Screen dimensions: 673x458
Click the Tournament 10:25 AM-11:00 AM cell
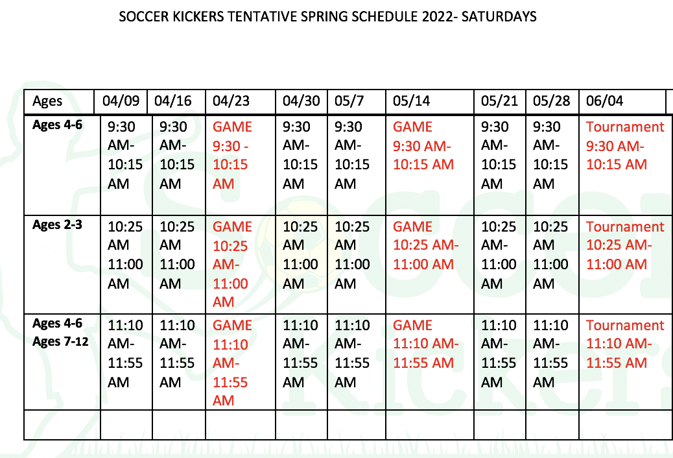[x=625, y=246]
